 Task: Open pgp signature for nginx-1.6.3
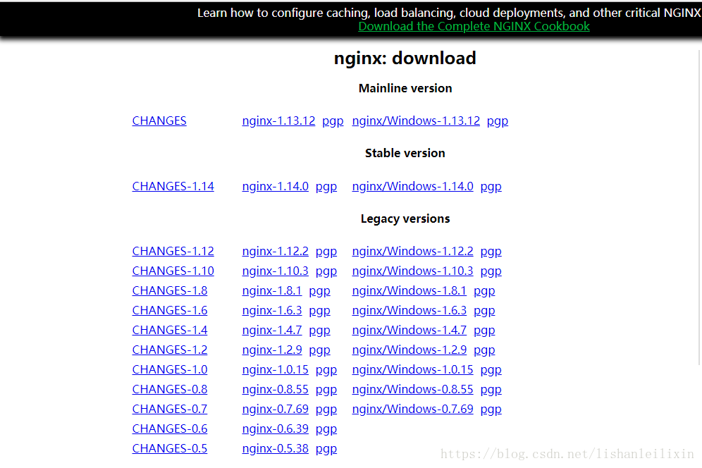319,310
